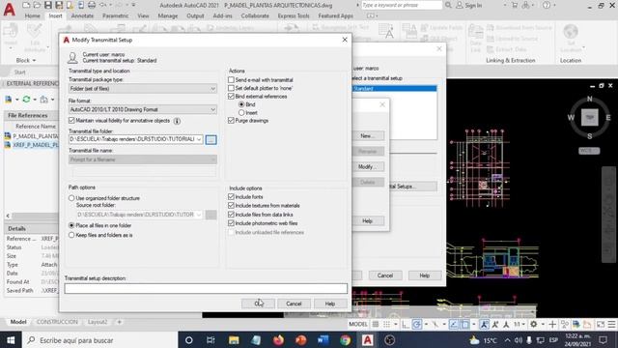The image size is (618, 348).
Task: Open File Explorer from the taskbar
Action: 234,340
